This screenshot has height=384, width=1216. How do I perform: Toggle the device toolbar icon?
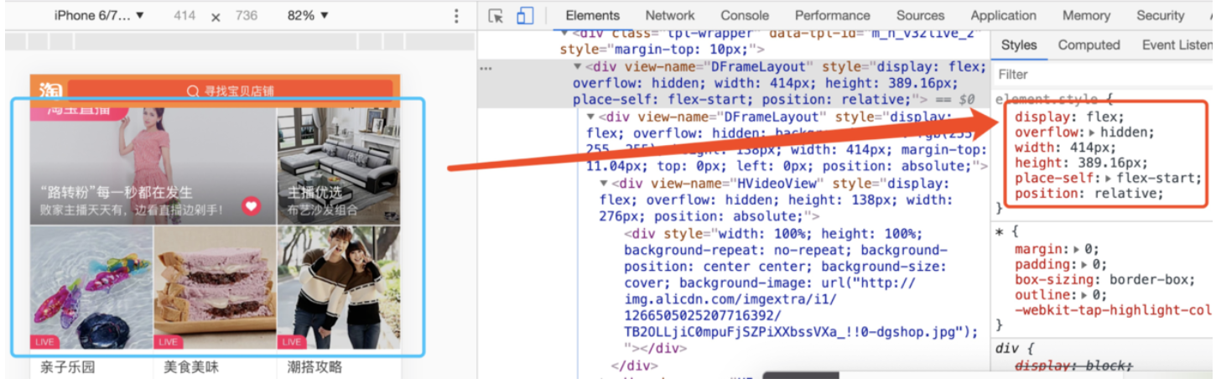pyautogui.click(x=525, y=16)
